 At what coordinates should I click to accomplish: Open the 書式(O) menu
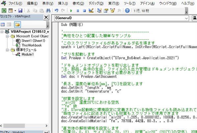78,3
